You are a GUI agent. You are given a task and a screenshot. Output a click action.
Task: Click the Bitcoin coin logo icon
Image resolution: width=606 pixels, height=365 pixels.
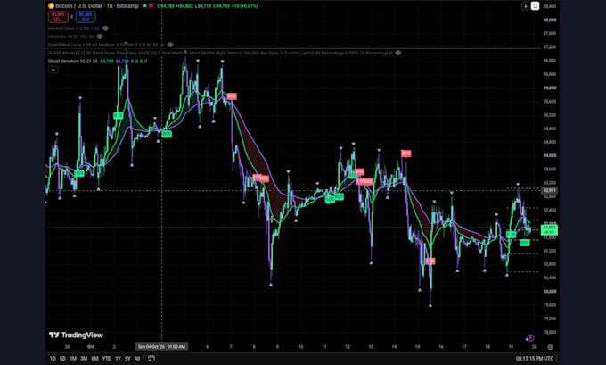point(51,6)
